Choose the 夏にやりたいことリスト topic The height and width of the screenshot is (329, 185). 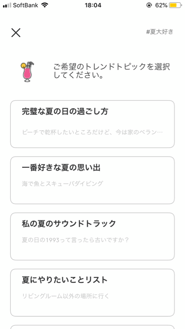click(x=92, y=293)
